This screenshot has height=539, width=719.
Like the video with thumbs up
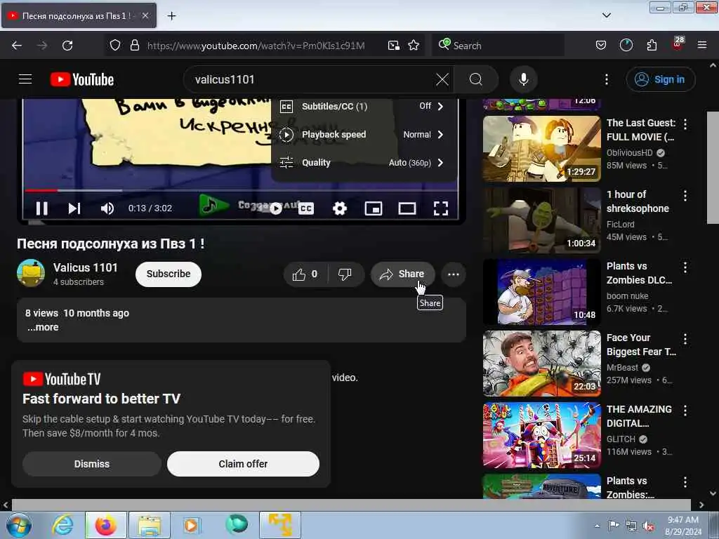pos(306,274)
